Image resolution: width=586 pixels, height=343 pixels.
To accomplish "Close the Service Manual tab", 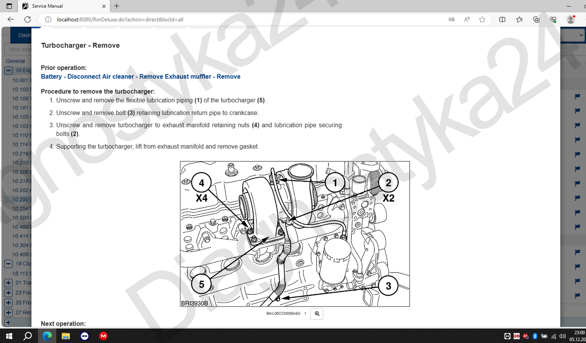I will (104, 6).
